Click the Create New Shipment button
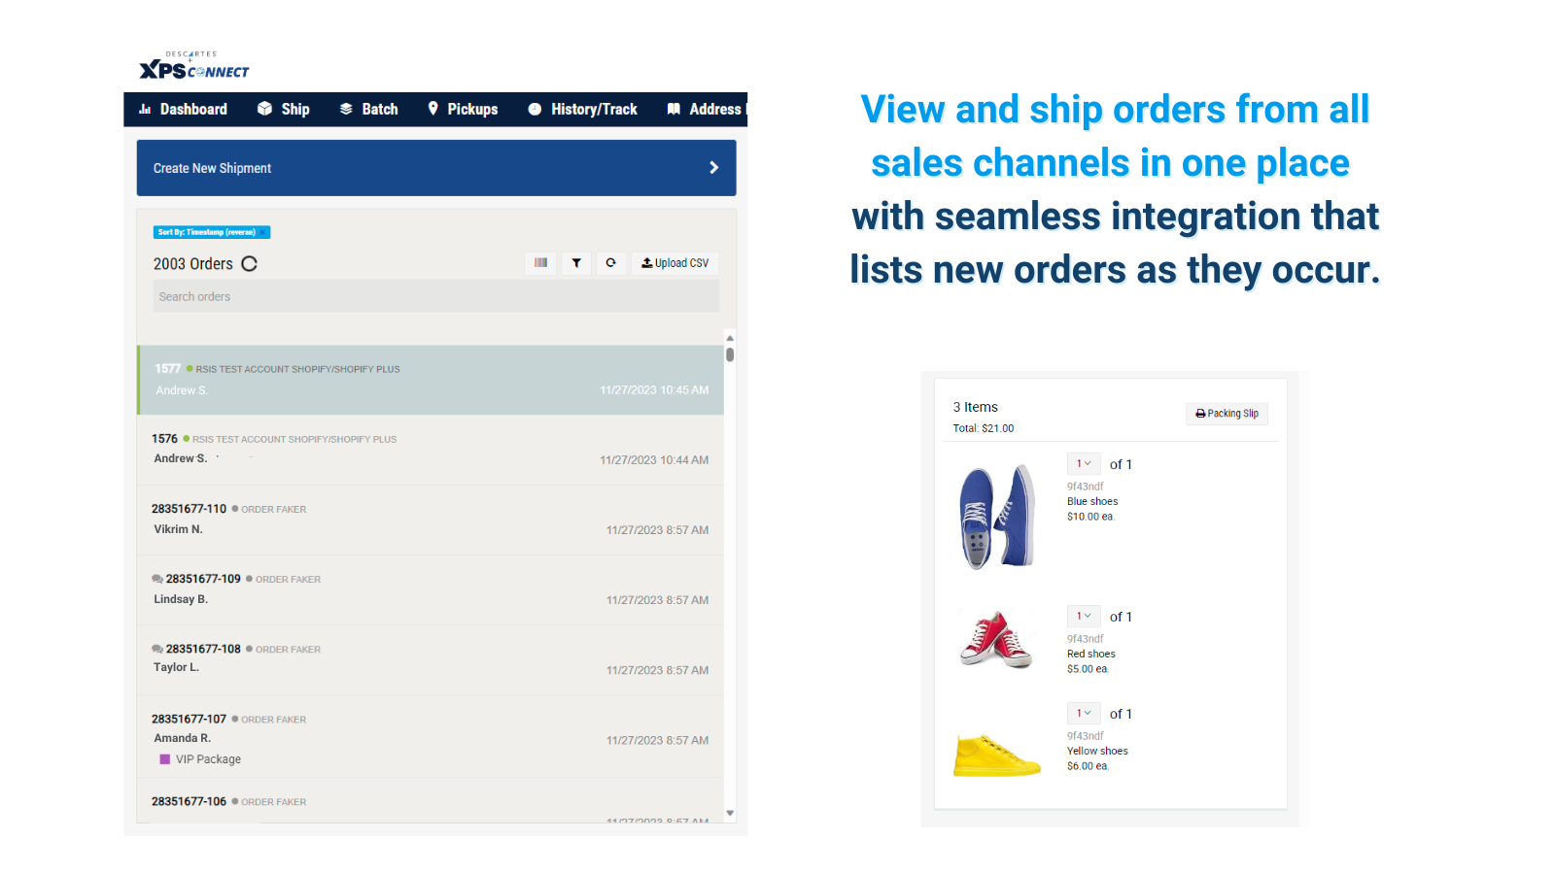 pos(436,167)
